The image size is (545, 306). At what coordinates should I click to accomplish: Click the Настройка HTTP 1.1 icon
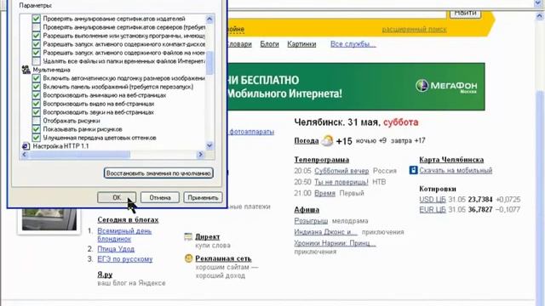[26, 146]
